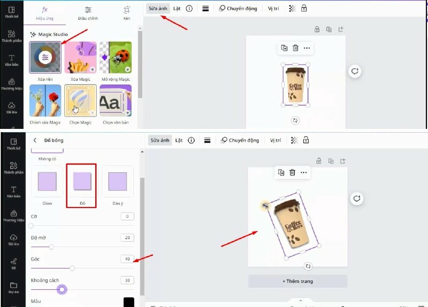Click the Góc value input field

tap(127, 259)
